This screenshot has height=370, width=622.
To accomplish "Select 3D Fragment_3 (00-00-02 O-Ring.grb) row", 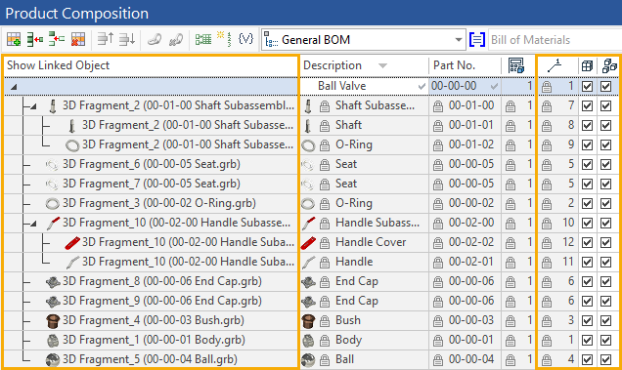I will click(x=151, y=203).
